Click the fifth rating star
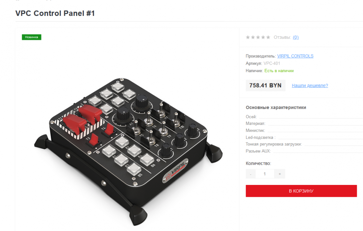 click(x=268, y=37)
